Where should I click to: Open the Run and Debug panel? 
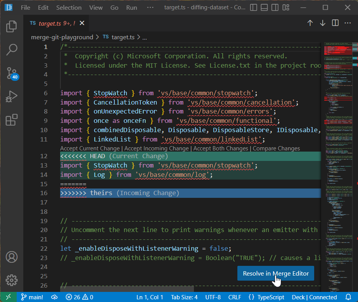(x=11, y=96)
